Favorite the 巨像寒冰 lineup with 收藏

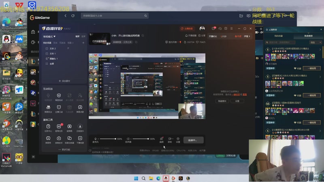click(x=297, y=95)
